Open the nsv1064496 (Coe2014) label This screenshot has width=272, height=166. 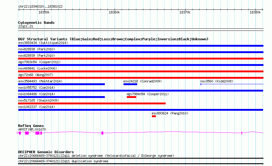[x=37, y=94]
